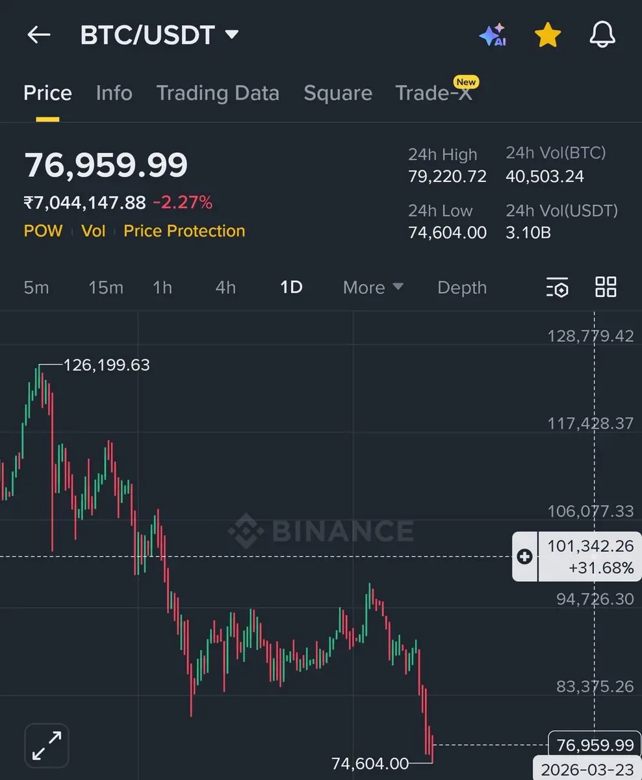Open the More timeframes dropdown

tap(373, 287)
